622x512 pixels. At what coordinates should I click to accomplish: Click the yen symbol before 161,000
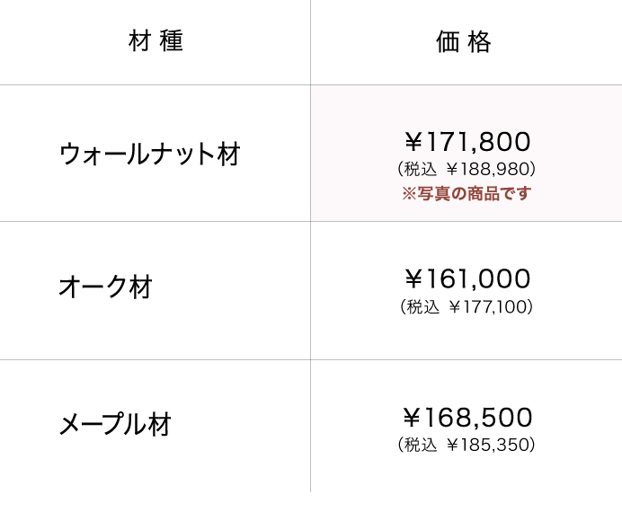tap(413, 279)
